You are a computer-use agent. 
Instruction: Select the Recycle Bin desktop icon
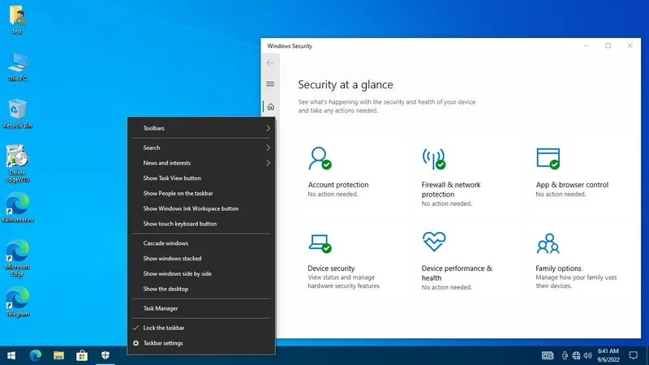point(17,114)
